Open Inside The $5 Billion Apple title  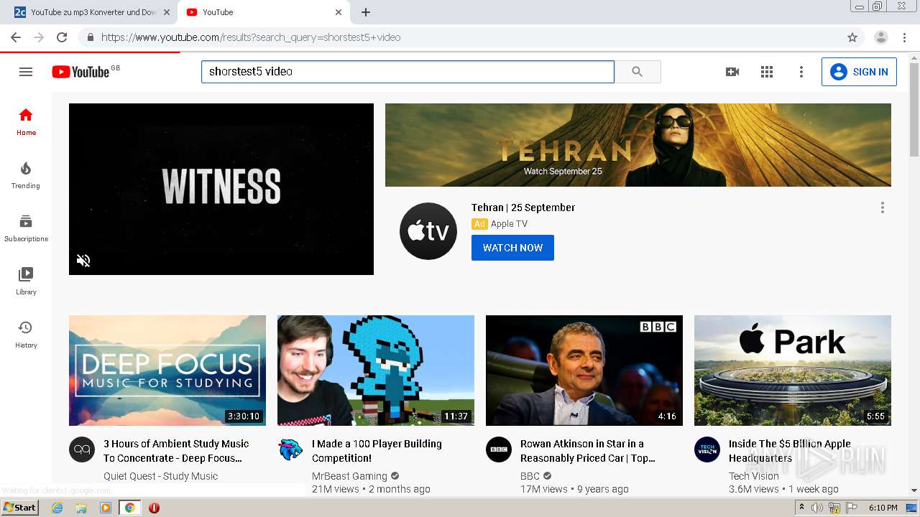pyautogui.click(x=789, y=451)
